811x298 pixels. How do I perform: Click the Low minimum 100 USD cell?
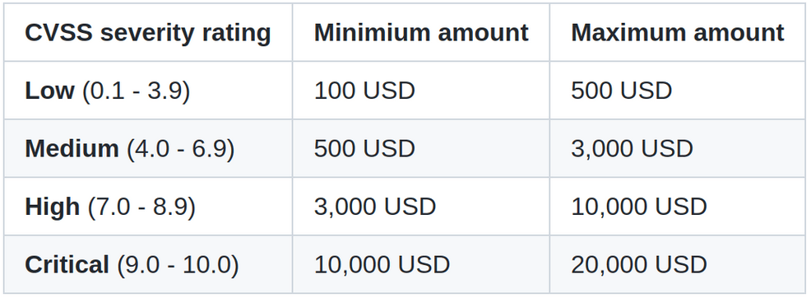[x=421, y=90]
